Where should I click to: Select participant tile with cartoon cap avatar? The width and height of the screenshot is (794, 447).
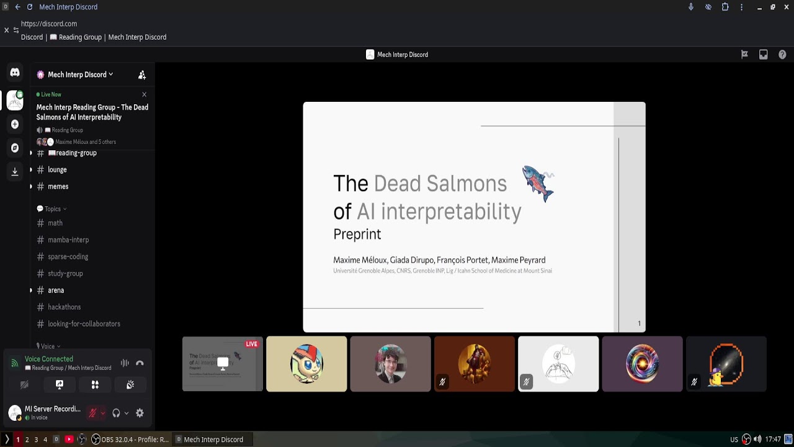coord(306,364)
